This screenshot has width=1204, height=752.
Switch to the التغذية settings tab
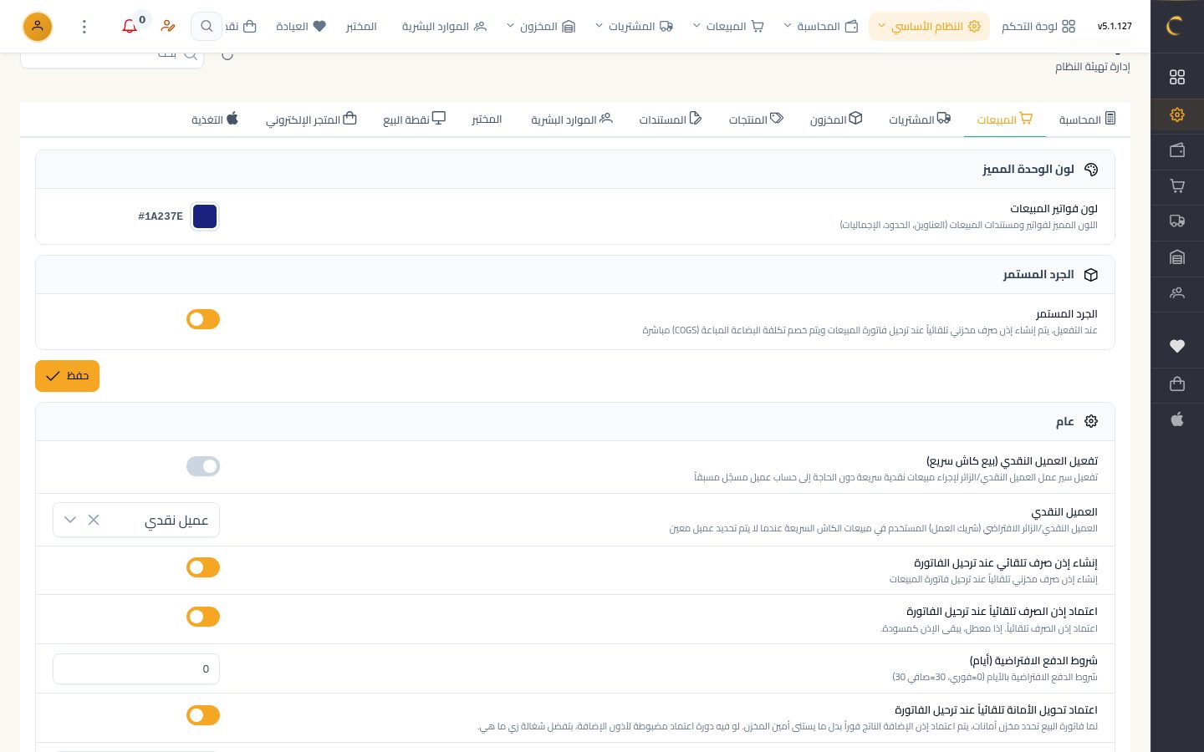[x=215, y=119]
